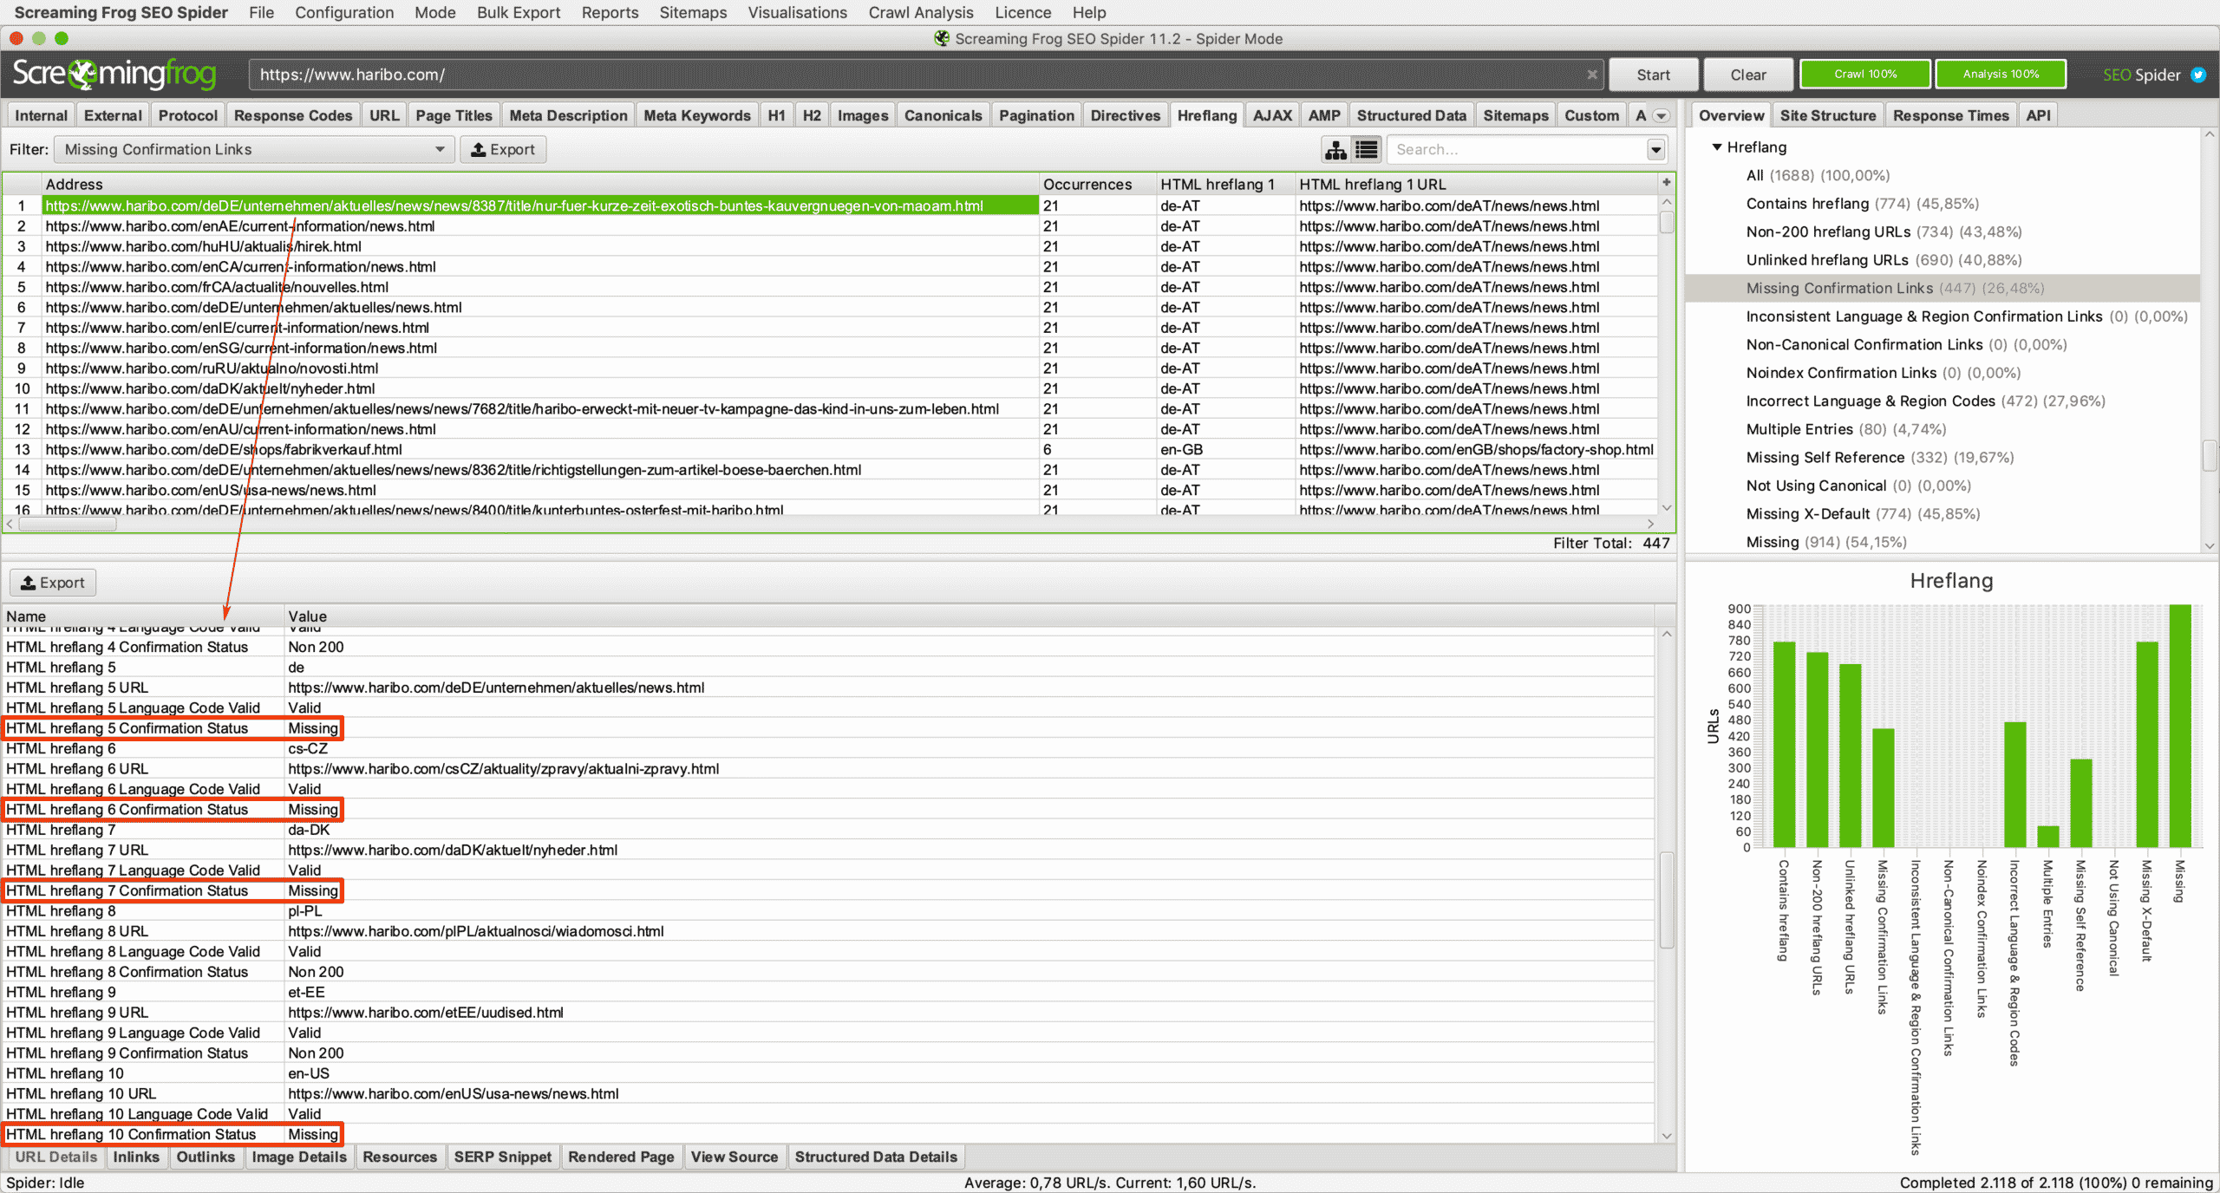The image size is (2220, 1193).
Task: Open the SERP Snippet tab
Action: 502,1157
